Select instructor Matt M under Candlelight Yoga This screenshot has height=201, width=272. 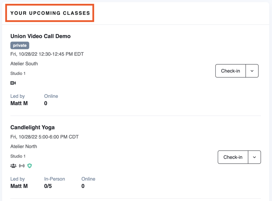point(19,186)
